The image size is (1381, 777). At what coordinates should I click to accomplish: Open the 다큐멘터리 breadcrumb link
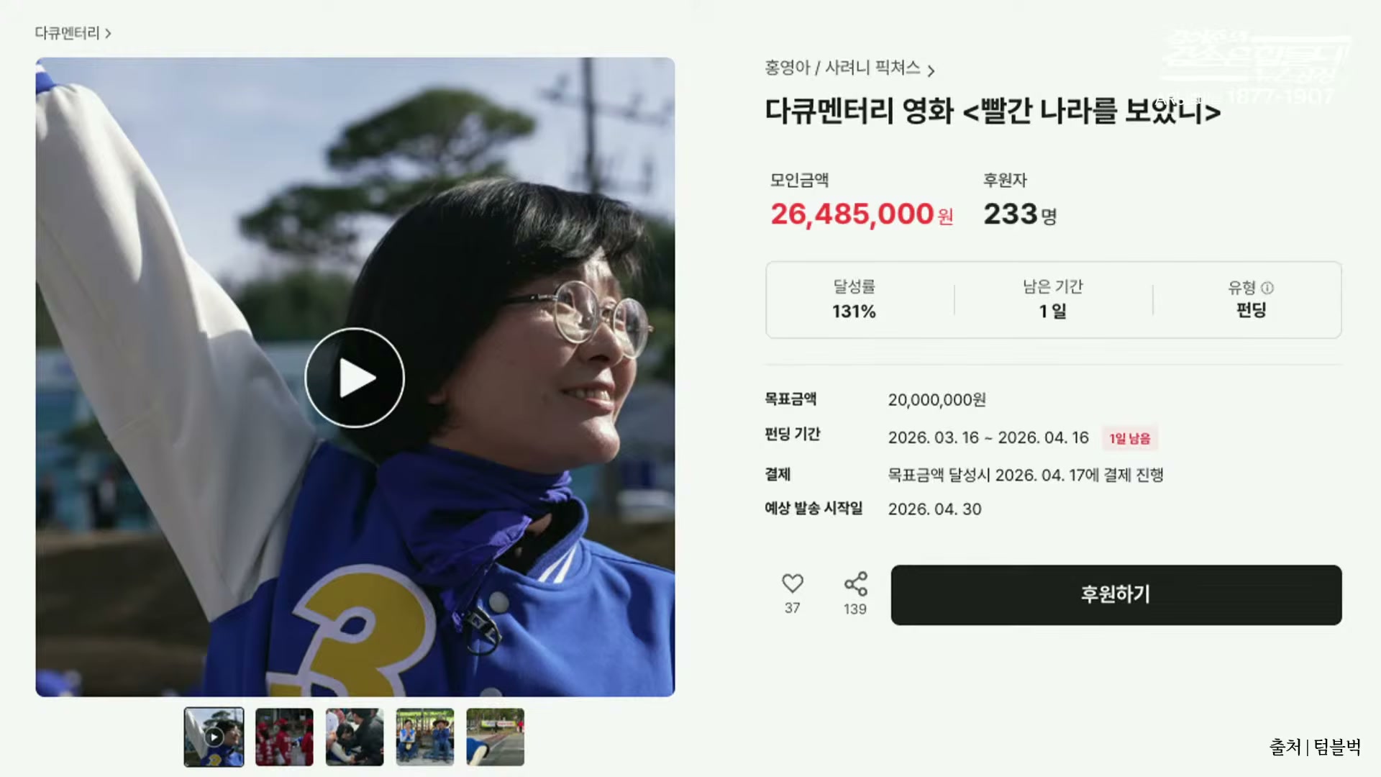pyautogui.click(x=67, y=33)
